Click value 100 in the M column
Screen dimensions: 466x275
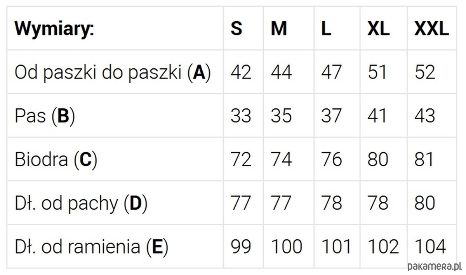point(287,247)
